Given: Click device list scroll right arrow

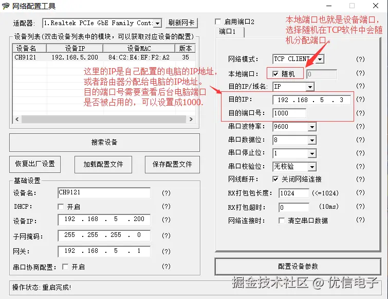Looking at the screenshot, I should (x=191, y=119).
